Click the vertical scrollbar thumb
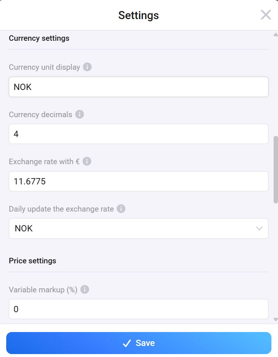 pos(276,169)
